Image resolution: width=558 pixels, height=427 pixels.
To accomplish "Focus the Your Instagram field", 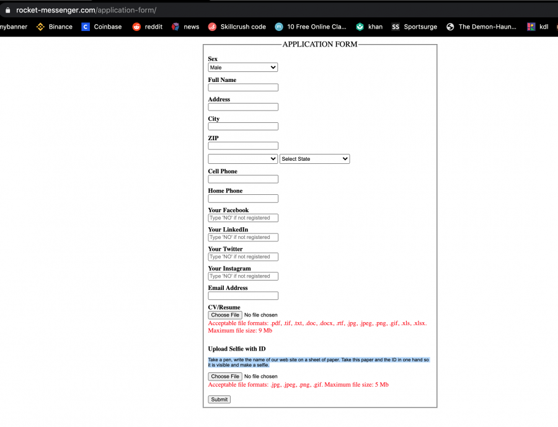I will pos(243,276).
